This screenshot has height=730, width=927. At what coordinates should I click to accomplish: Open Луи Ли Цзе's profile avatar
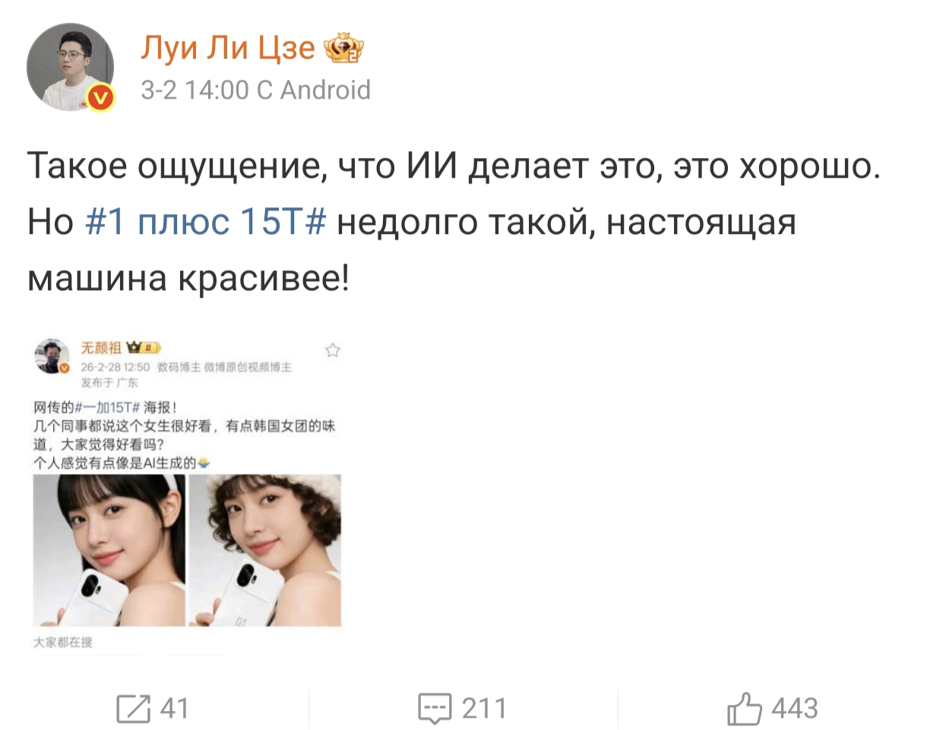(x=70, y=67)
